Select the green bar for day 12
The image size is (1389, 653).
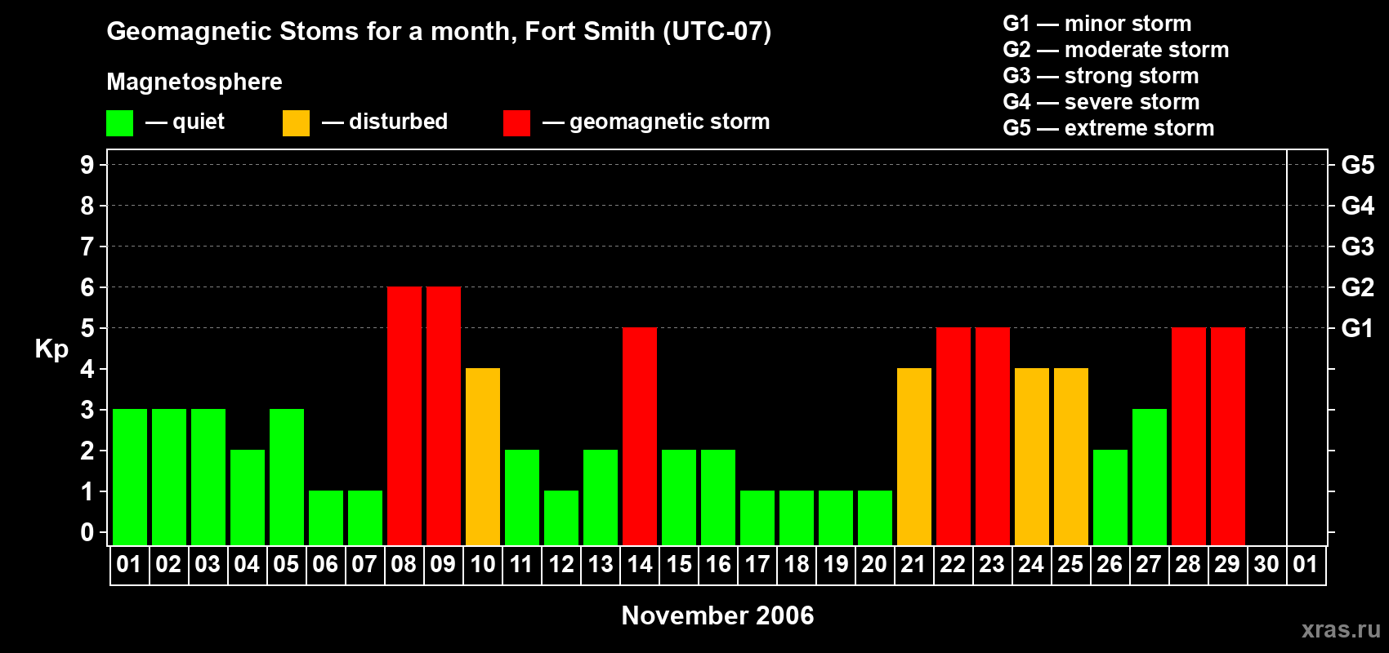[x=561, y=518]
